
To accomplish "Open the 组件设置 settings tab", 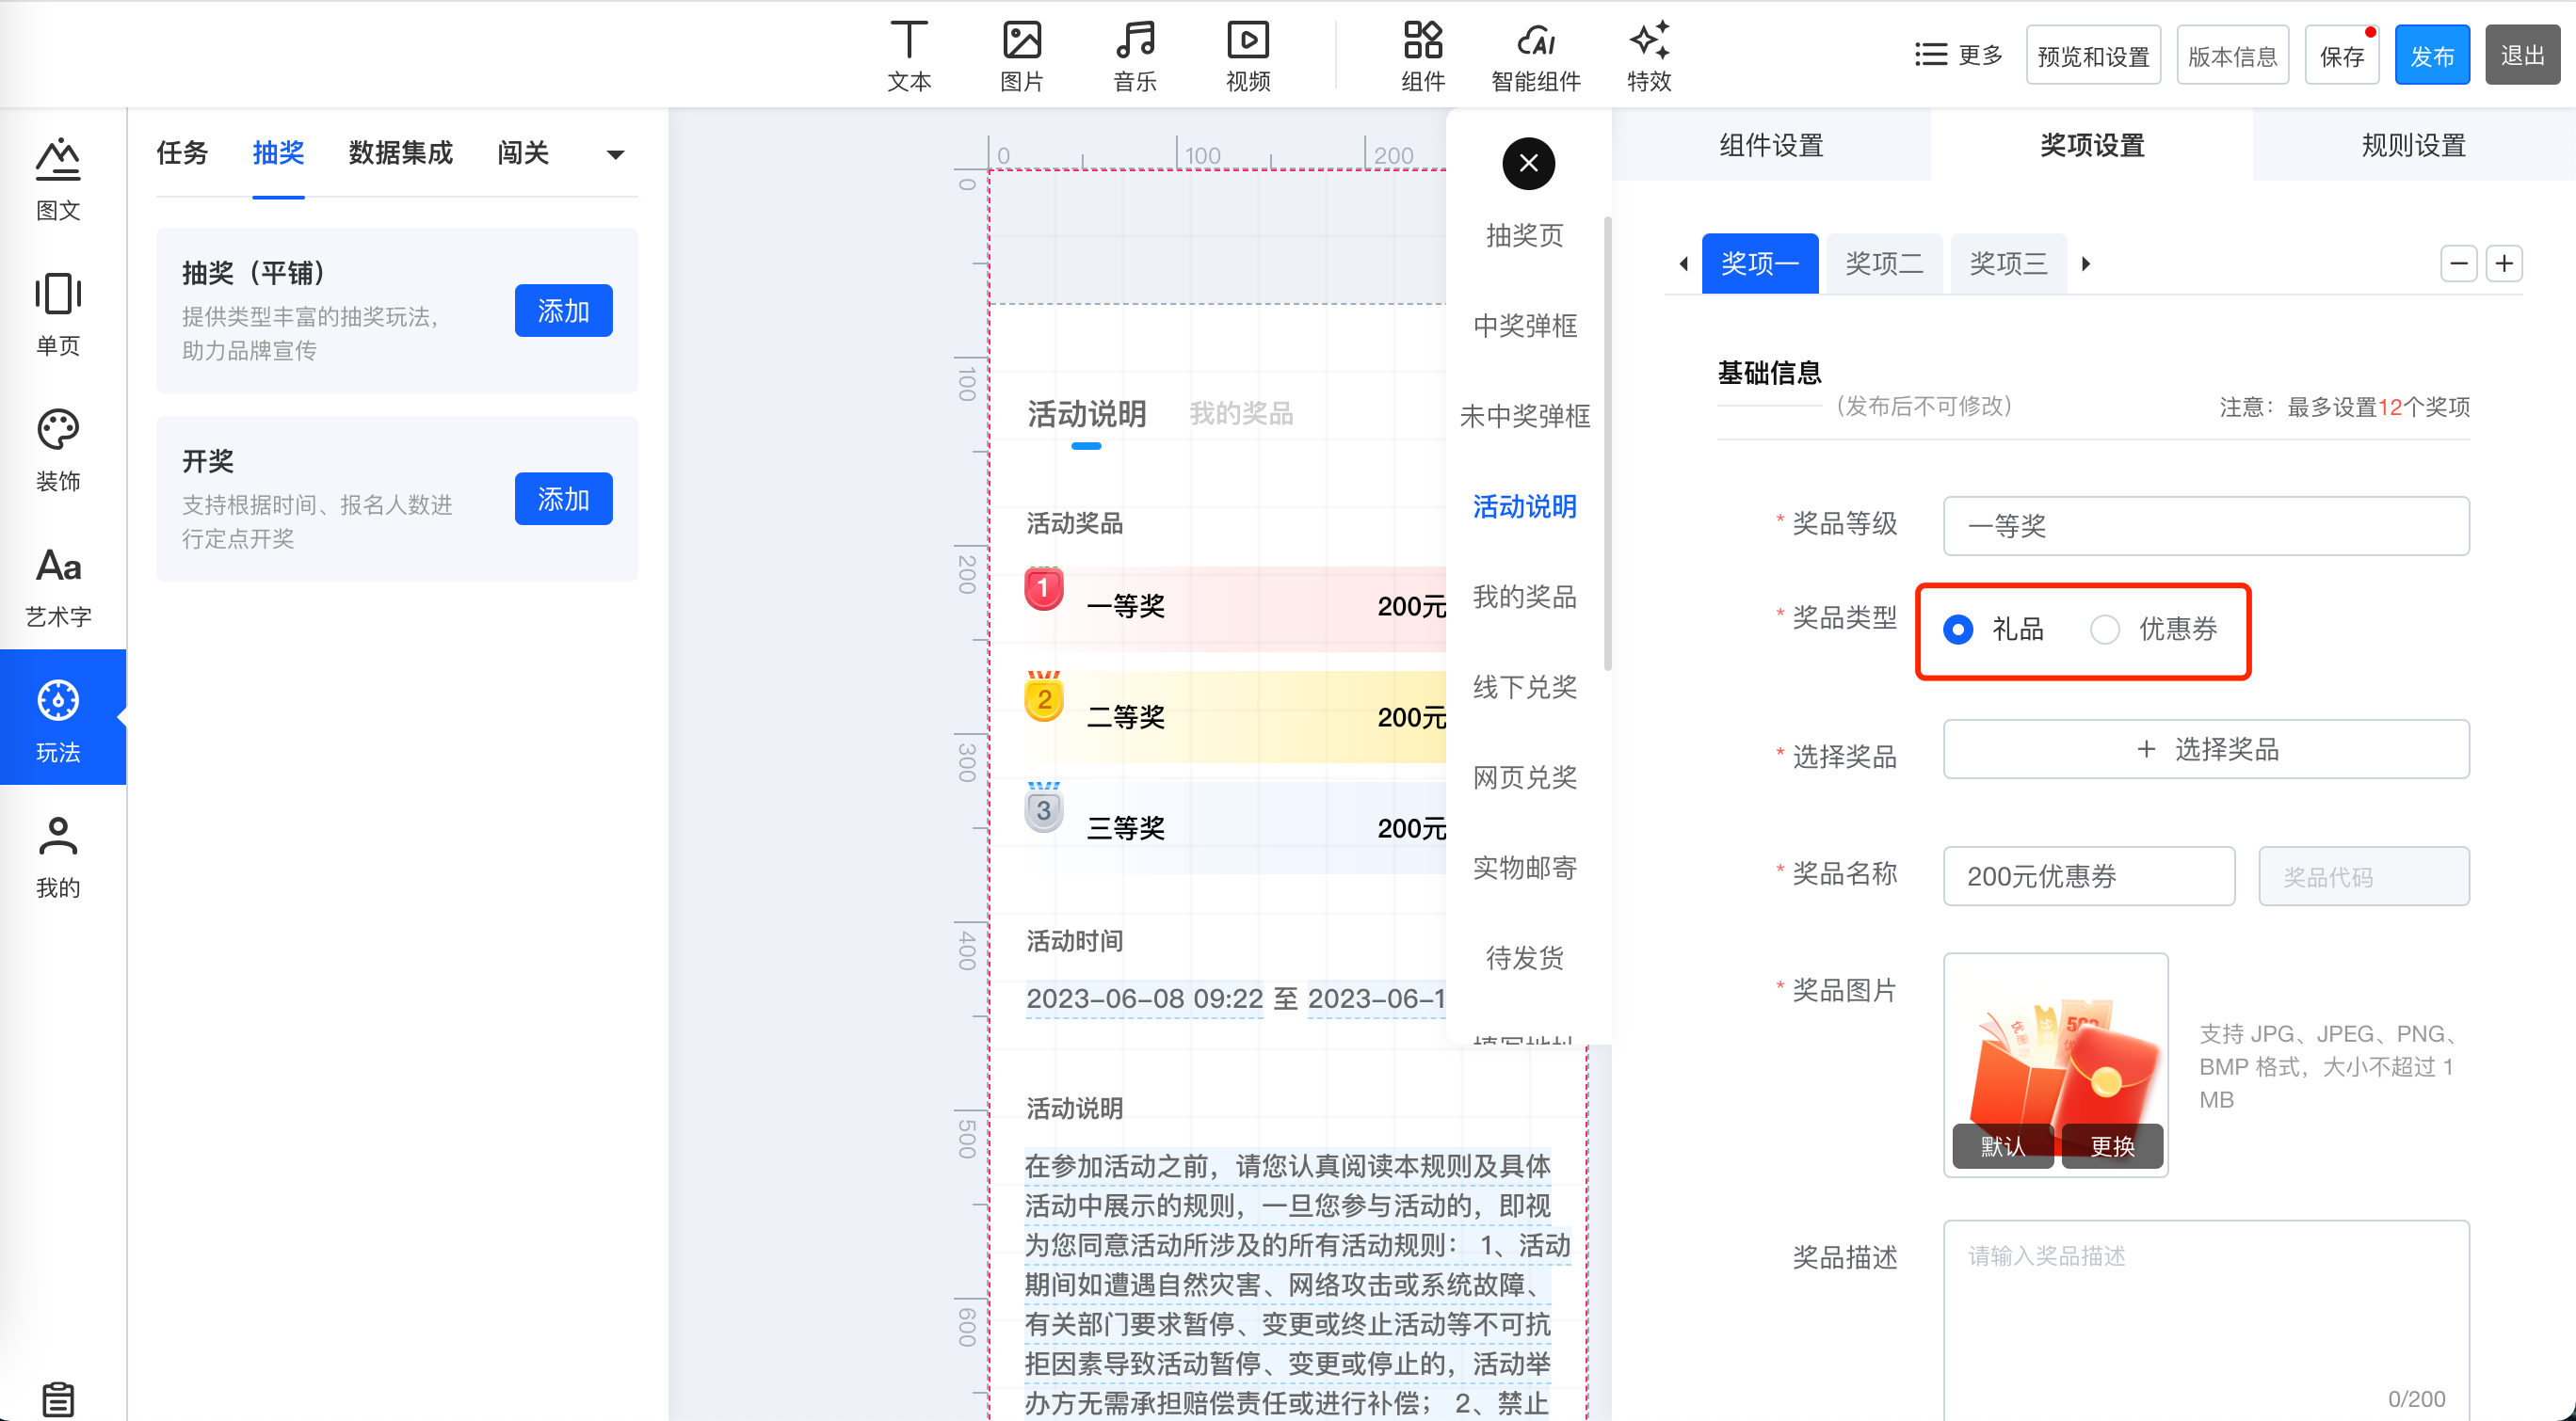I will coord(1771,145).
